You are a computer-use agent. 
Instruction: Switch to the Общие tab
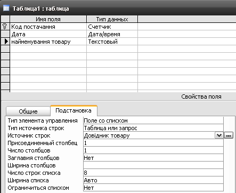pyautogui.click(x=28, y=111)
